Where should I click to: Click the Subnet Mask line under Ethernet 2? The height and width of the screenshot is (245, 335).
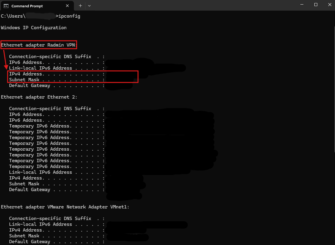57,184
